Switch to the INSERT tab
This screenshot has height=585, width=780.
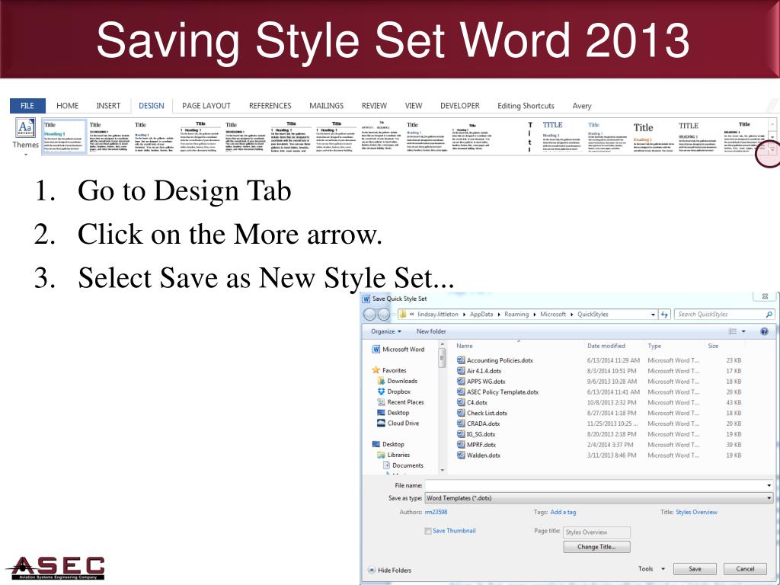tap(108, 105)
